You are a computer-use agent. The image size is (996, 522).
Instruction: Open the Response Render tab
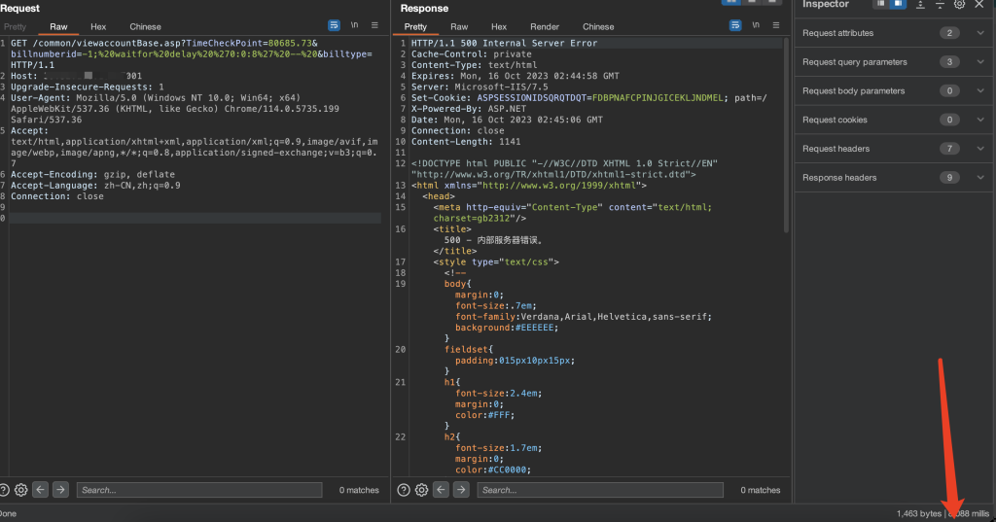(x=545, y=26)
